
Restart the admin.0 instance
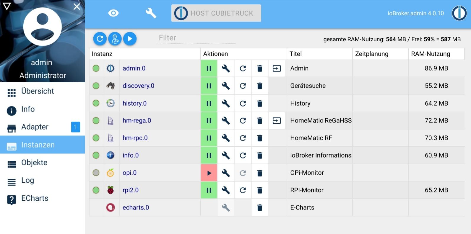pos(243,68)
